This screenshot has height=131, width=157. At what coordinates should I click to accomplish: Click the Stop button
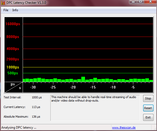click(x=148, y=98)
